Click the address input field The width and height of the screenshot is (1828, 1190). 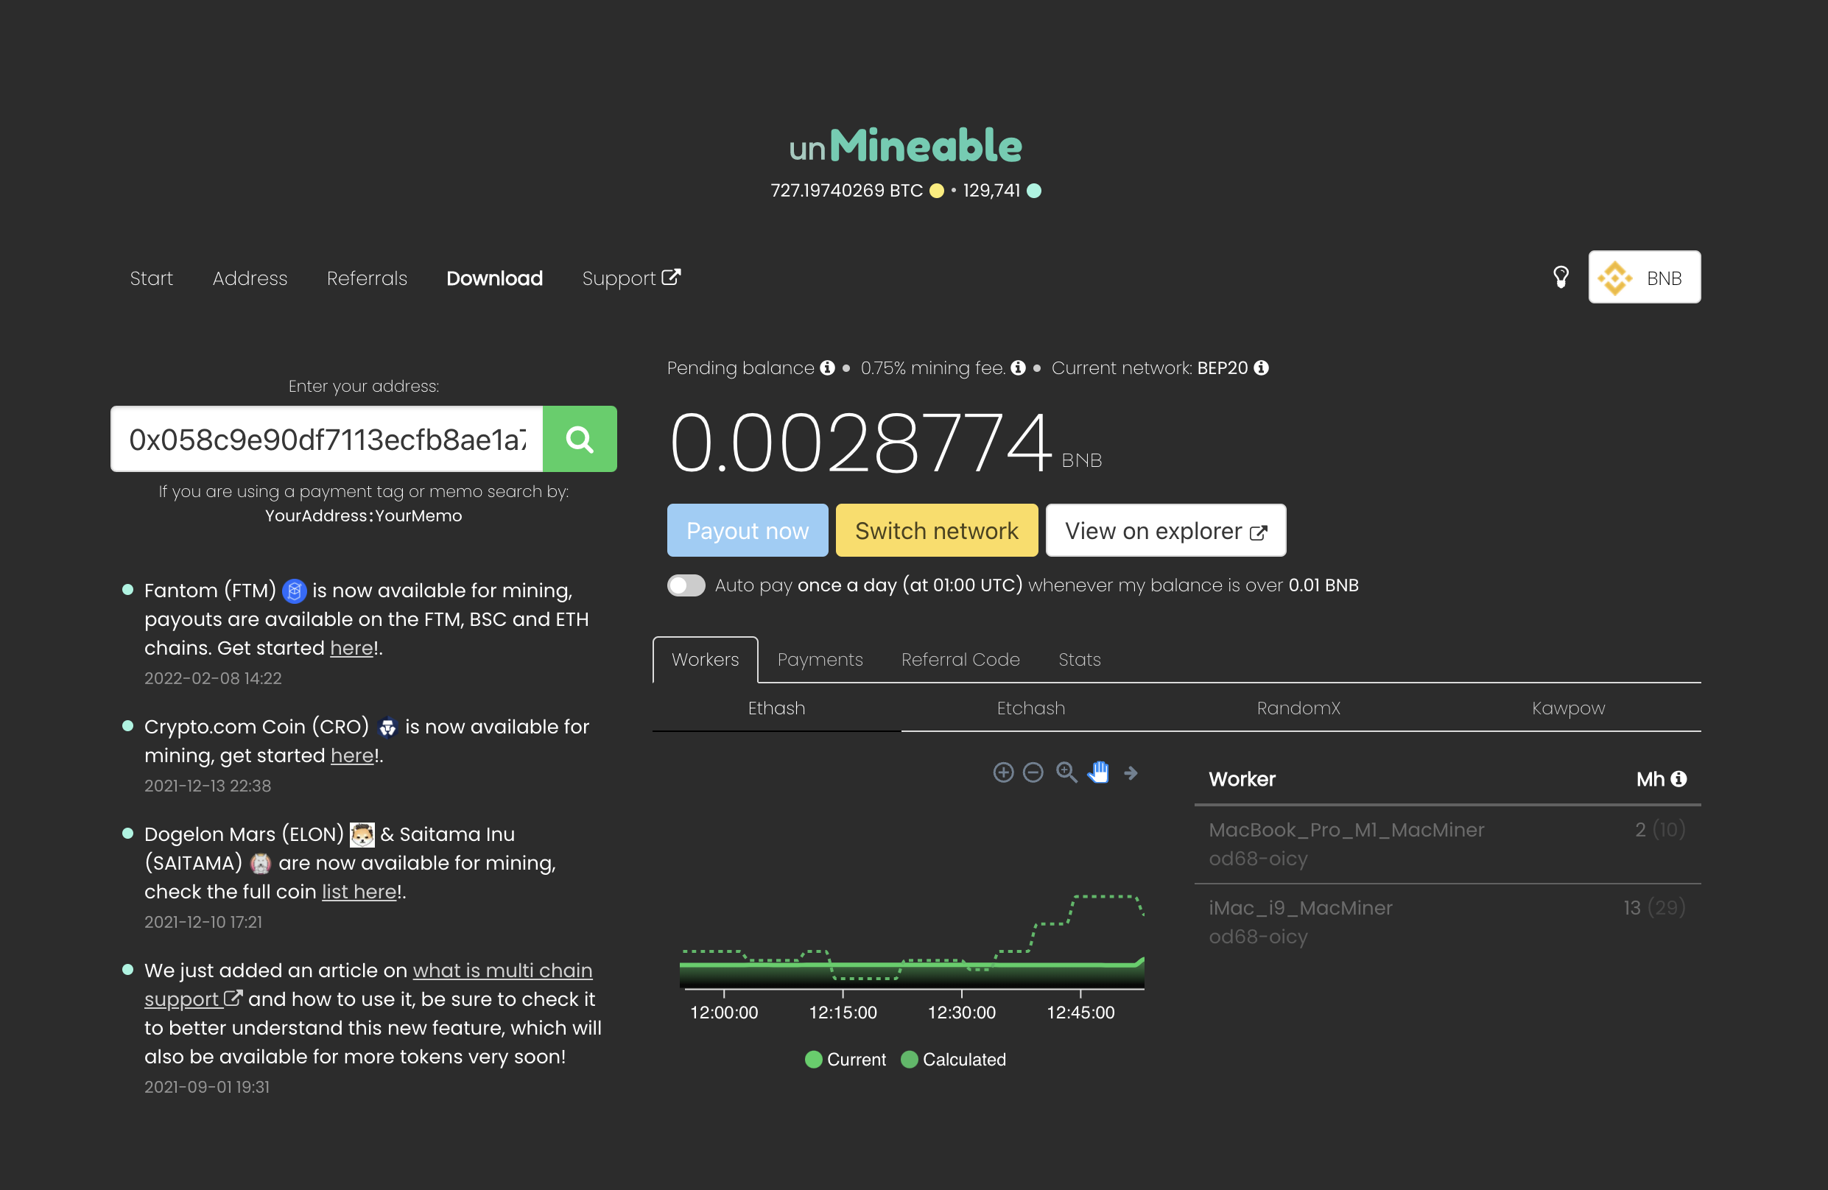coord(327,438)
